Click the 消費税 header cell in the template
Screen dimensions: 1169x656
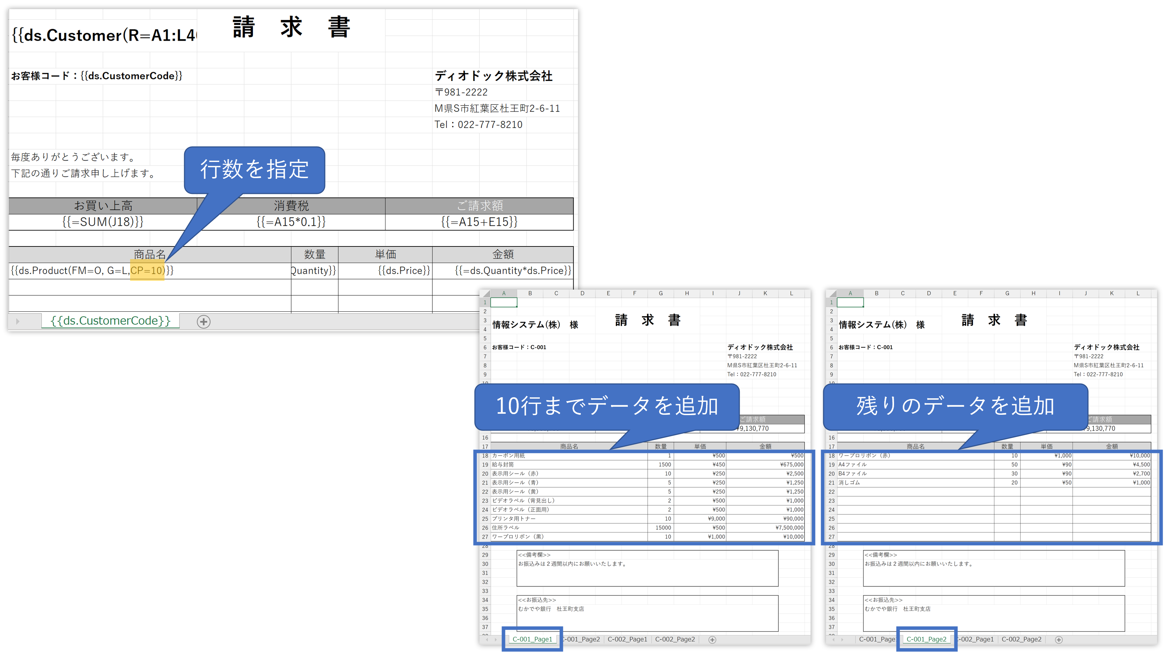click(291, 206)
